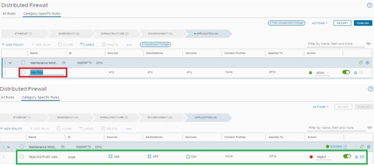The width and height of the screenshot is (374, 166).
Task: Click the APP destination group icon
Action: click(149, 157)
